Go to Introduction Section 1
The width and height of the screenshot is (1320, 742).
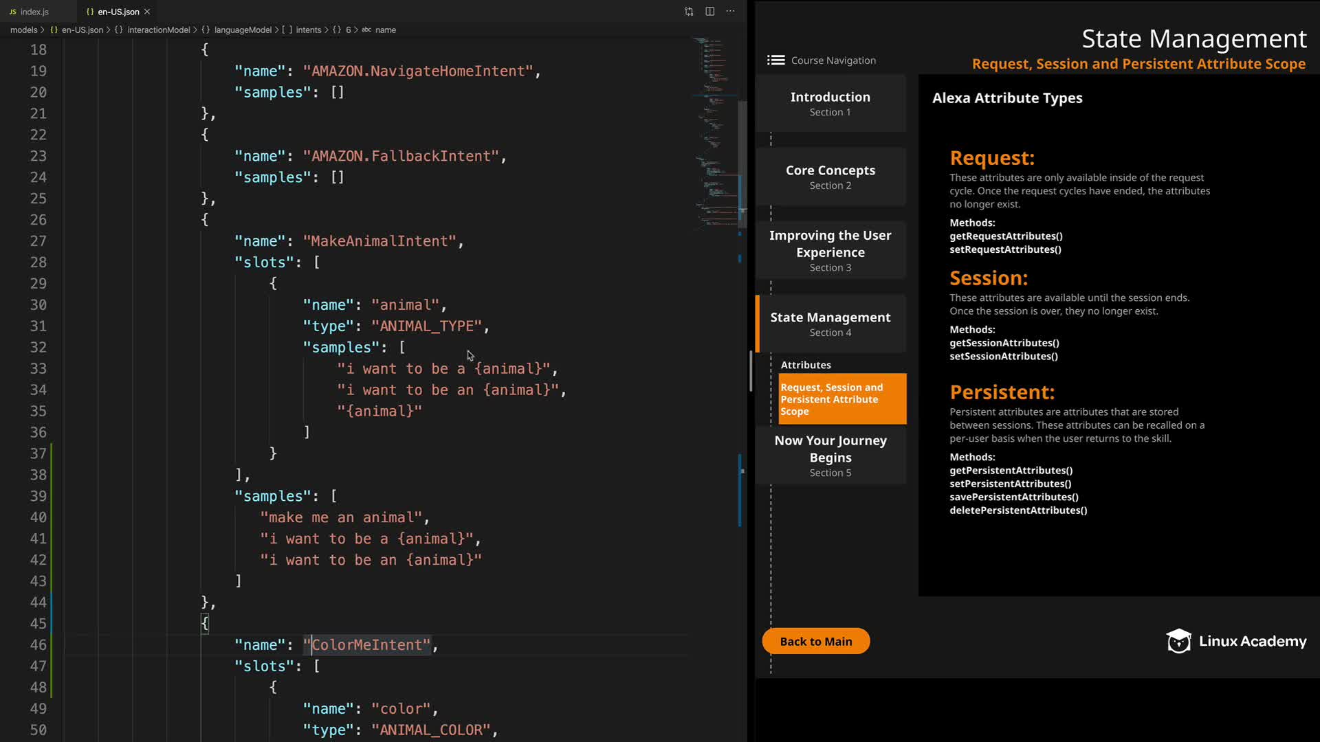[x=830, y=103]
